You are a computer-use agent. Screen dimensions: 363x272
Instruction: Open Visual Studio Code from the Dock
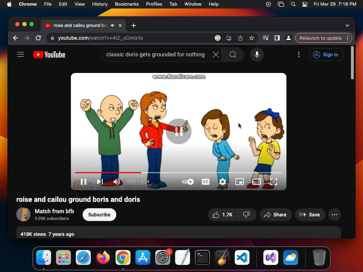pyautogui.click(x=242, y=257)
